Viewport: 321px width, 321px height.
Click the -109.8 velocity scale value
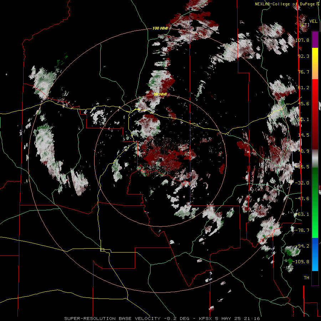(301, 262)
